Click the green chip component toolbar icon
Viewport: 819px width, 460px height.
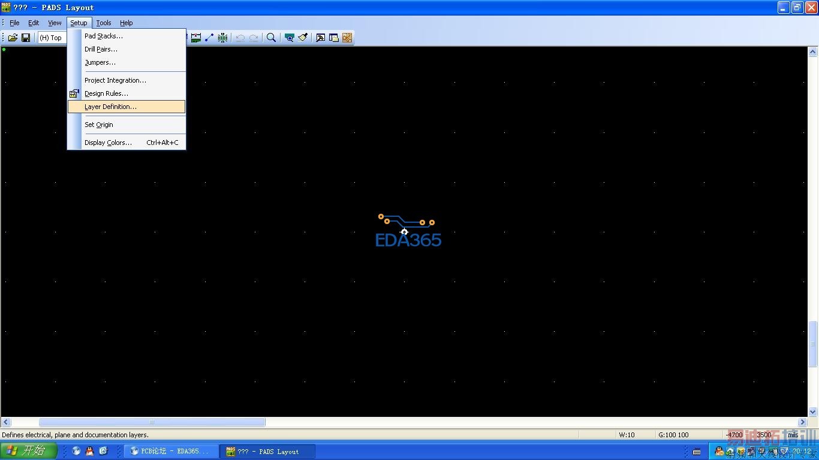222,38
